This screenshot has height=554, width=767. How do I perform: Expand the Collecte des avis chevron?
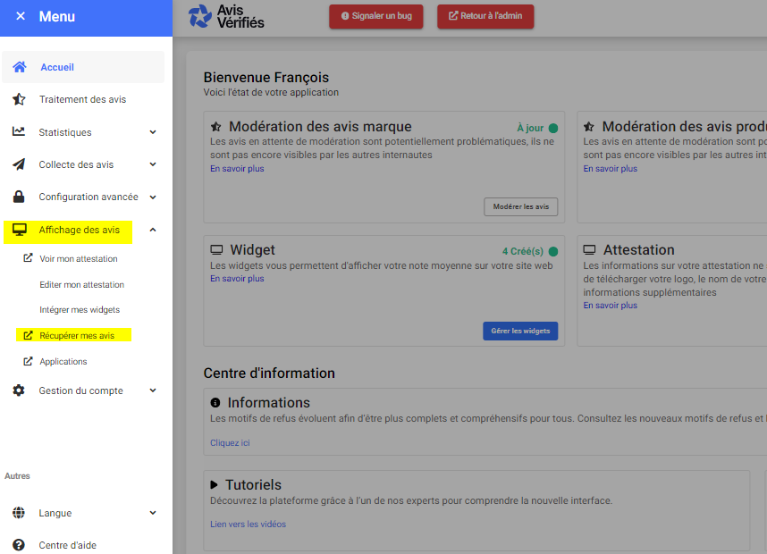coord(153,164)
